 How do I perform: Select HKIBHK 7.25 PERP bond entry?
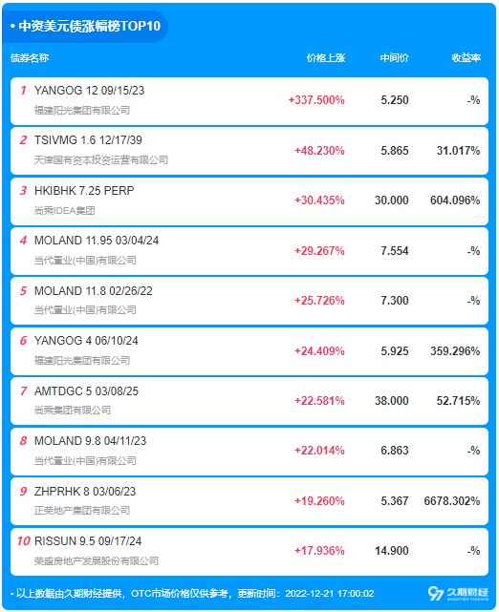249,201
